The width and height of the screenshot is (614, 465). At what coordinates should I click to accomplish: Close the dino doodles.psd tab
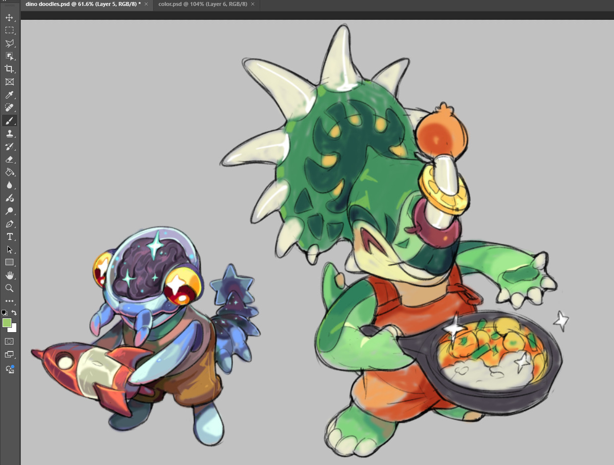[x=146, y=4]
